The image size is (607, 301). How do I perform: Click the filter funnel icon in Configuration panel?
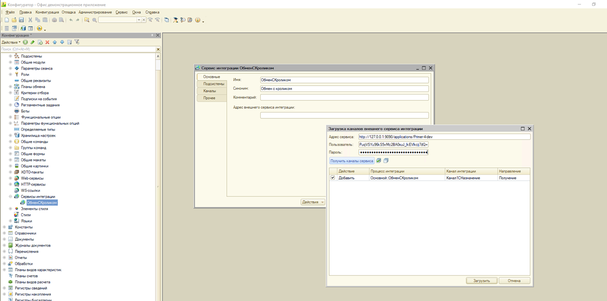pos(77,43)
